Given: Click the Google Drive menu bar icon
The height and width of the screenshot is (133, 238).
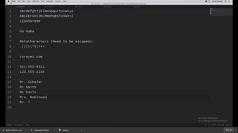Looking at the screenshot, I should pos(206,1).
